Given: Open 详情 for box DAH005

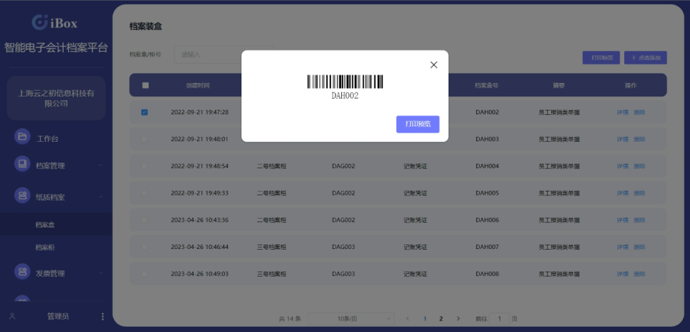Looking at the screenshot, I should coord(622,193).
